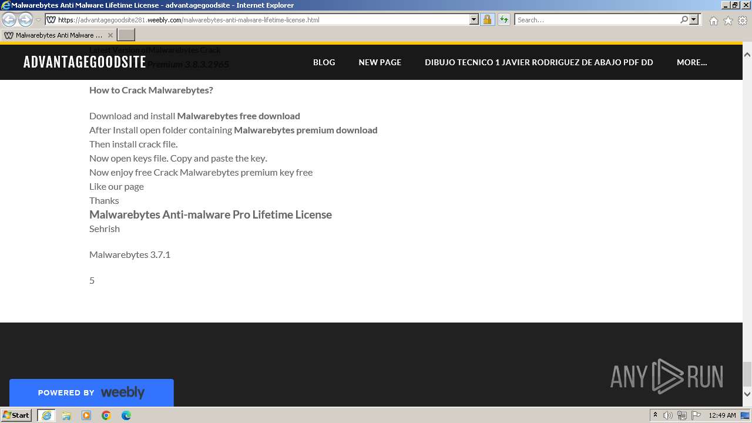Open Google Chrome taskbar icon
Image resolution: width=752 pixels, height=423 pixels.
coord(106,415)
